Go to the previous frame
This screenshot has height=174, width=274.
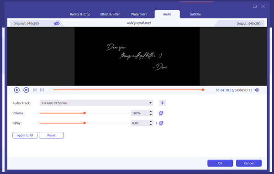[35, 90]
